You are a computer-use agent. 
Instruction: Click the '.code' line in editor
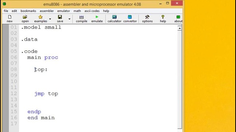pyautogui.click(x=29, y=51)
